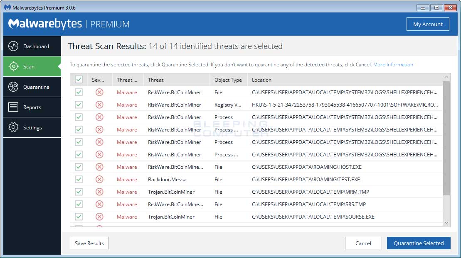
Task: Open the More Information link
Action: coord(393,65)
